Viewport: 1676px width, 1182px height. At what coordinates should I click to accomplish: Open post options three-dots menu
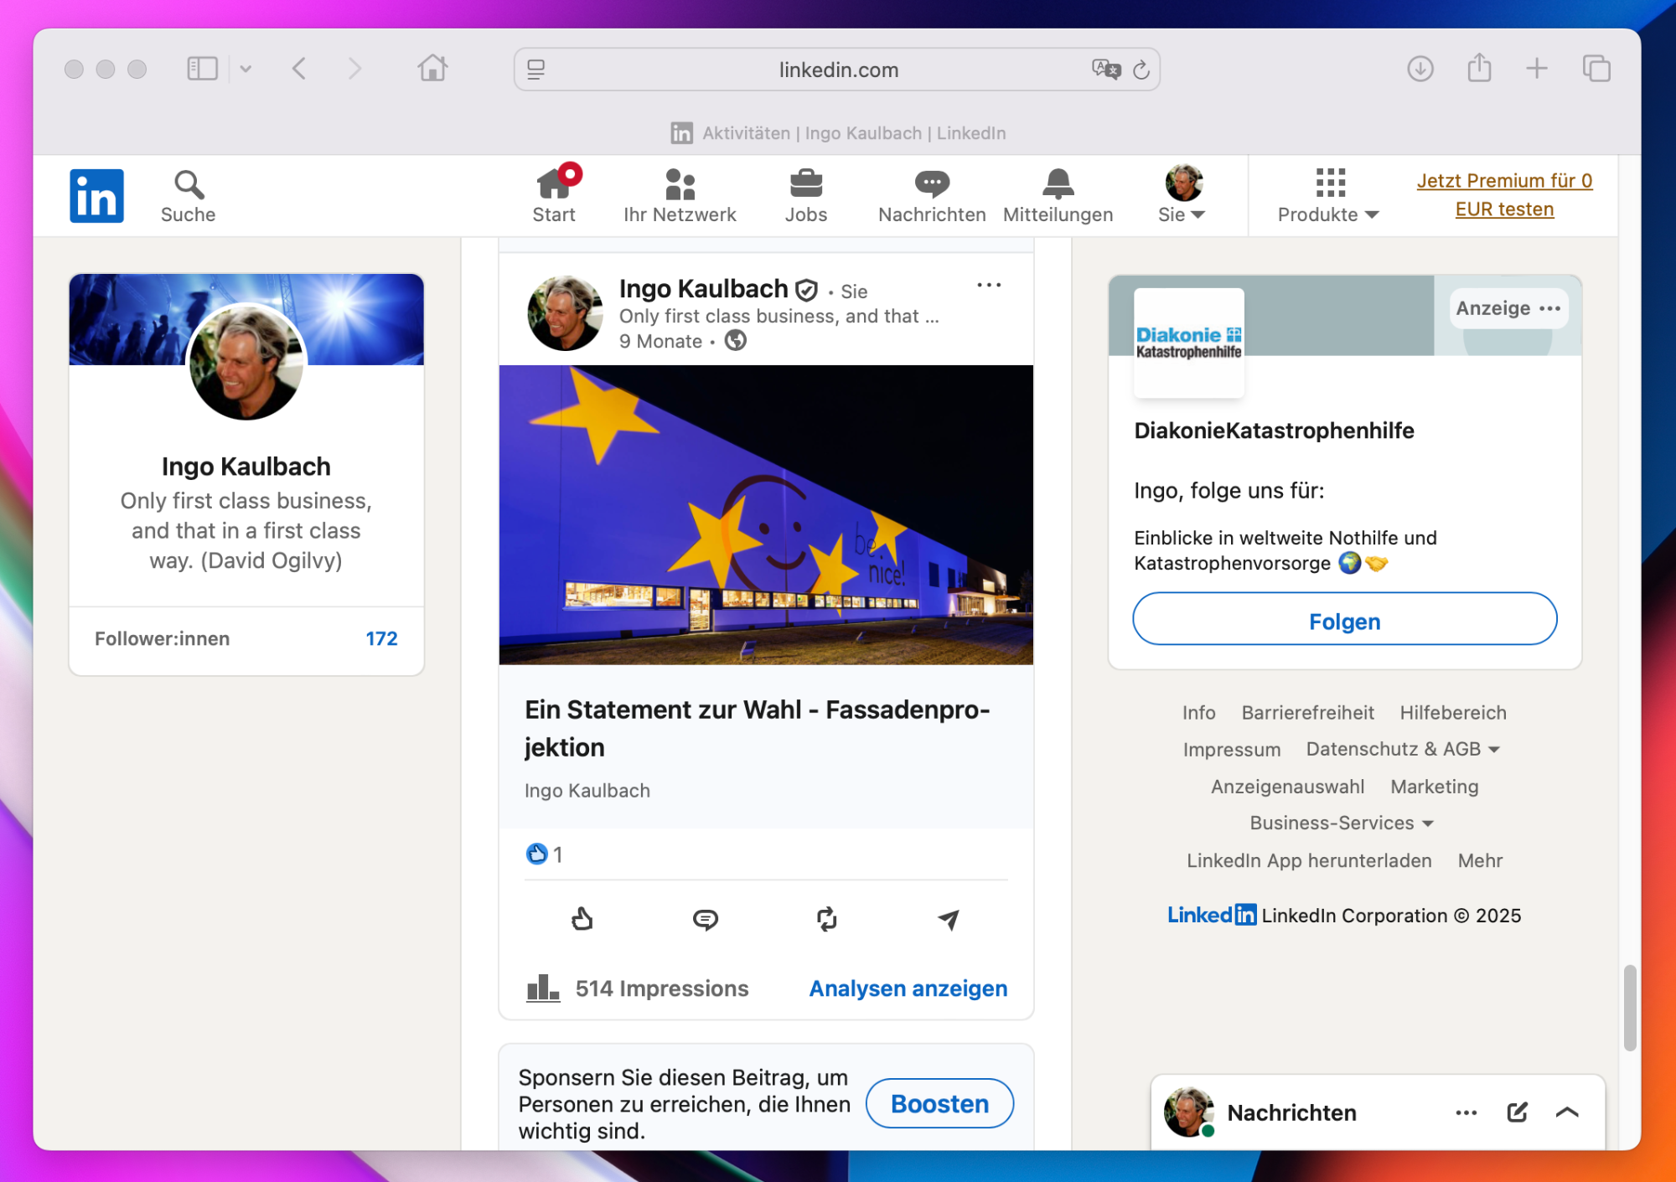pyautogui.click(x=989, y=286)
